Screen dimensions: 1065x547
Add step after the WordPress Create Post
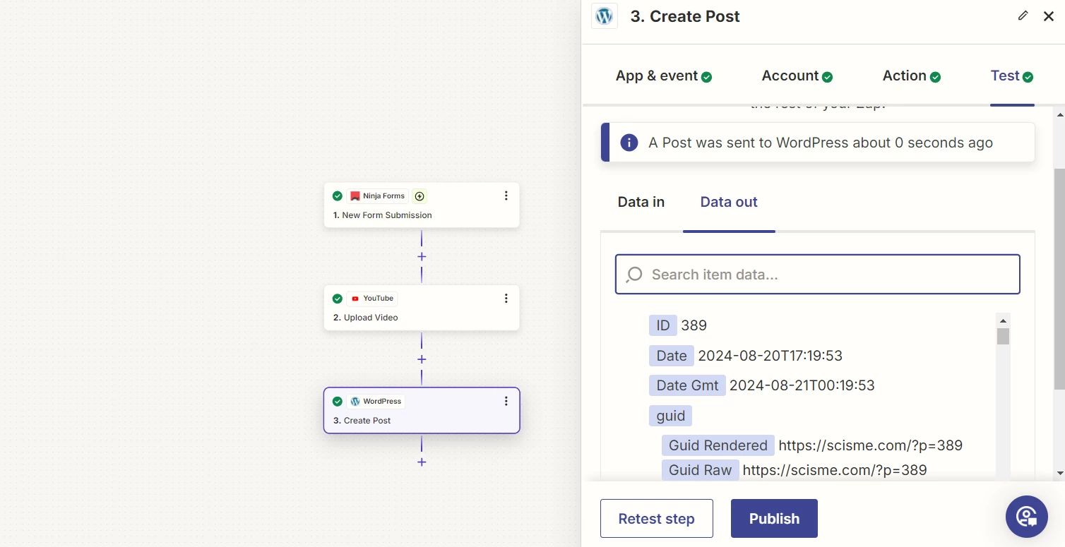coord(422,462)
